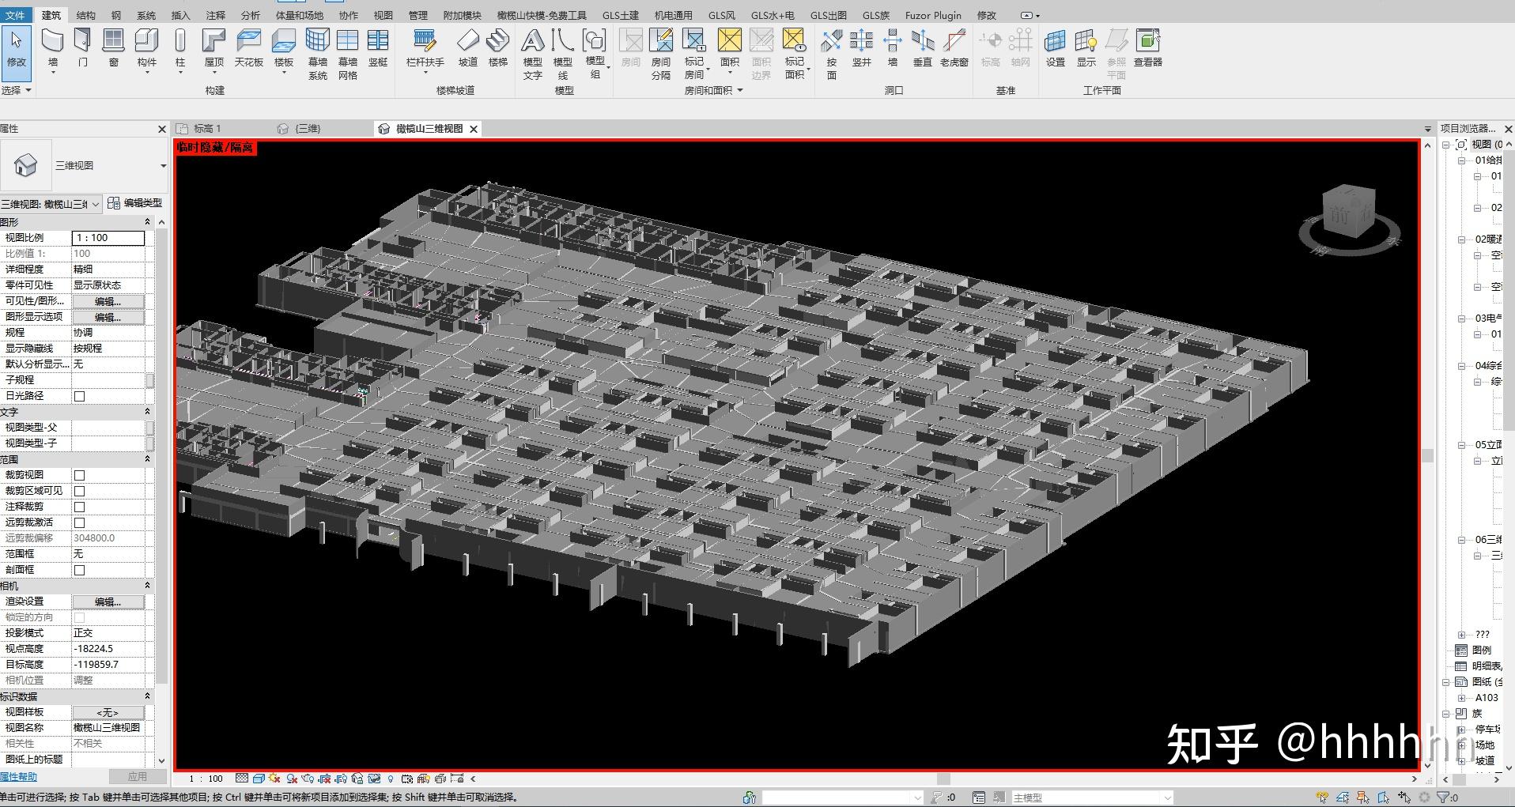Open the work plane Viewer (查看器)
This screenshot has height=807, width=1515.
(x=1148, y=48)
